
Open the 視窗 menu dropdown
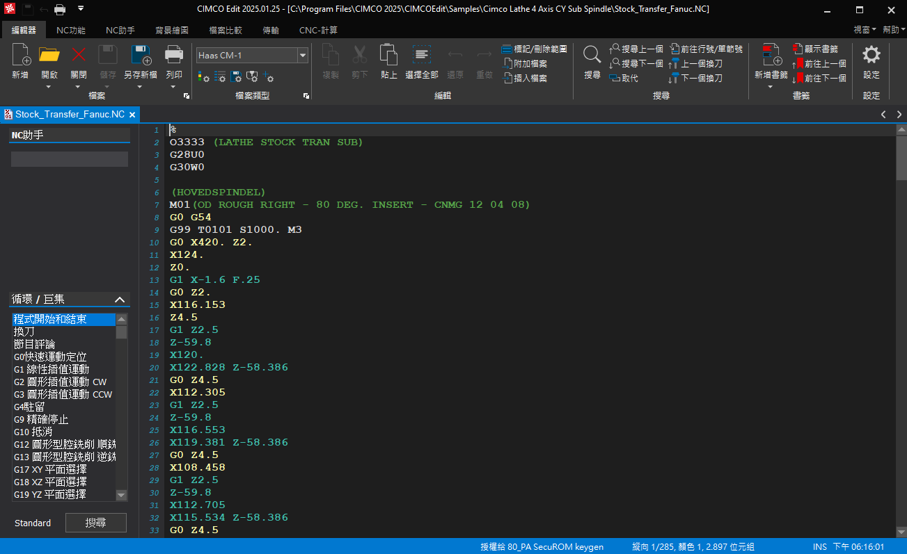(865, 30)
